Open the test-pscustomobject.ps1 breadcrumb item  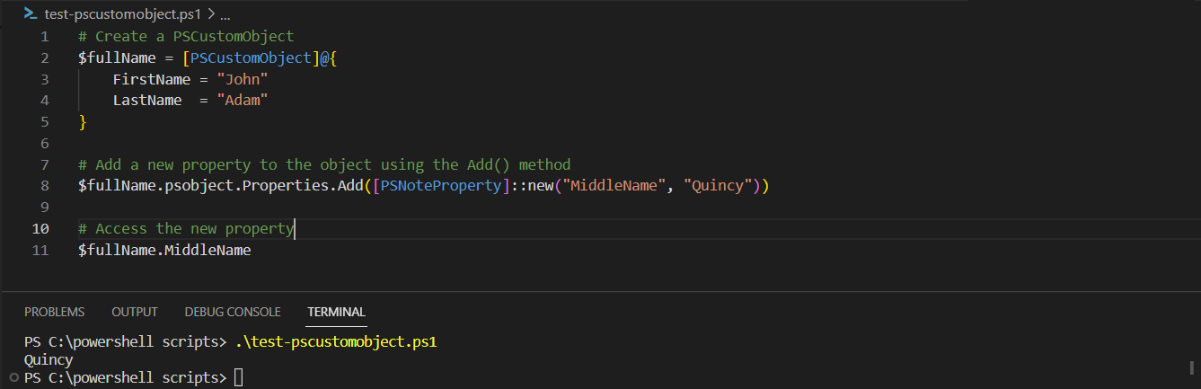124,14
